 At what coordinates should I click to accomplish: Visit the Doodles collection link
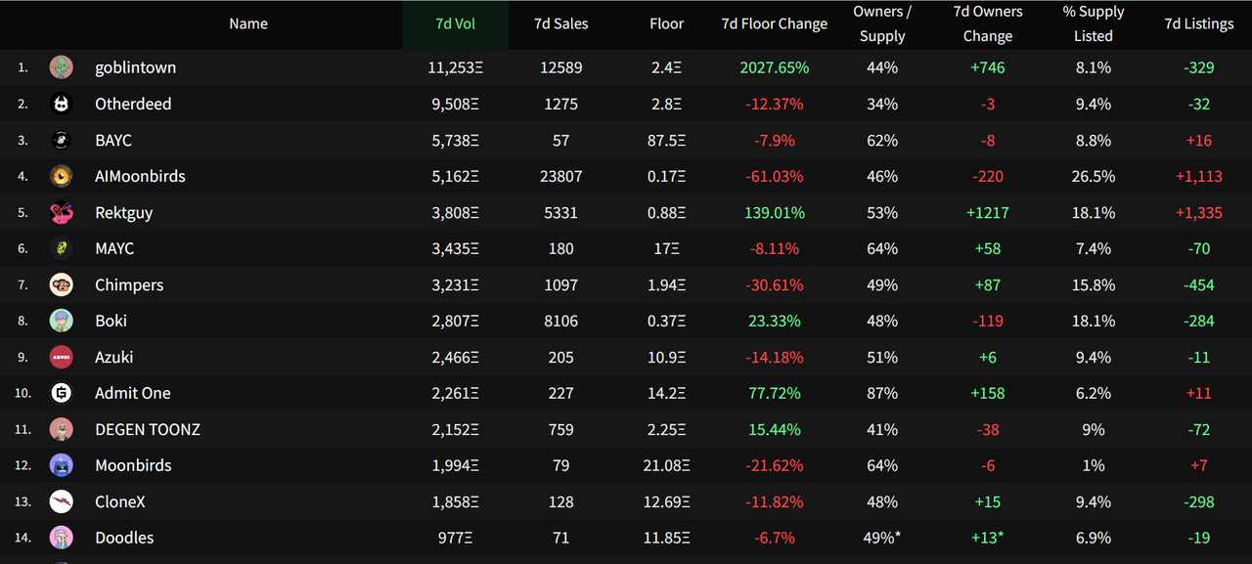(x=124, y=538)
